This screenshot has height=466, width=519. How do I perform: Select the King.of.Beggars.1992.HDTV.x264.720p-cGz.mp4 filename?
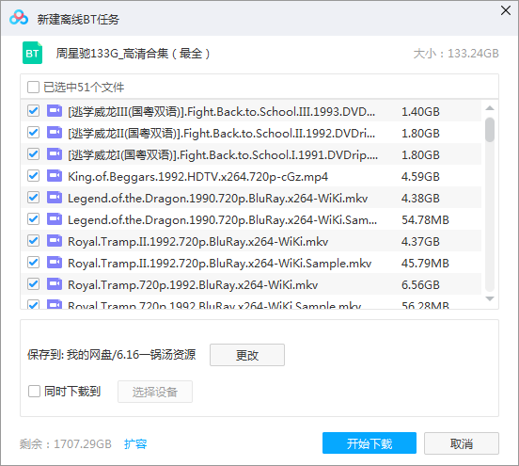click(197, 177)
